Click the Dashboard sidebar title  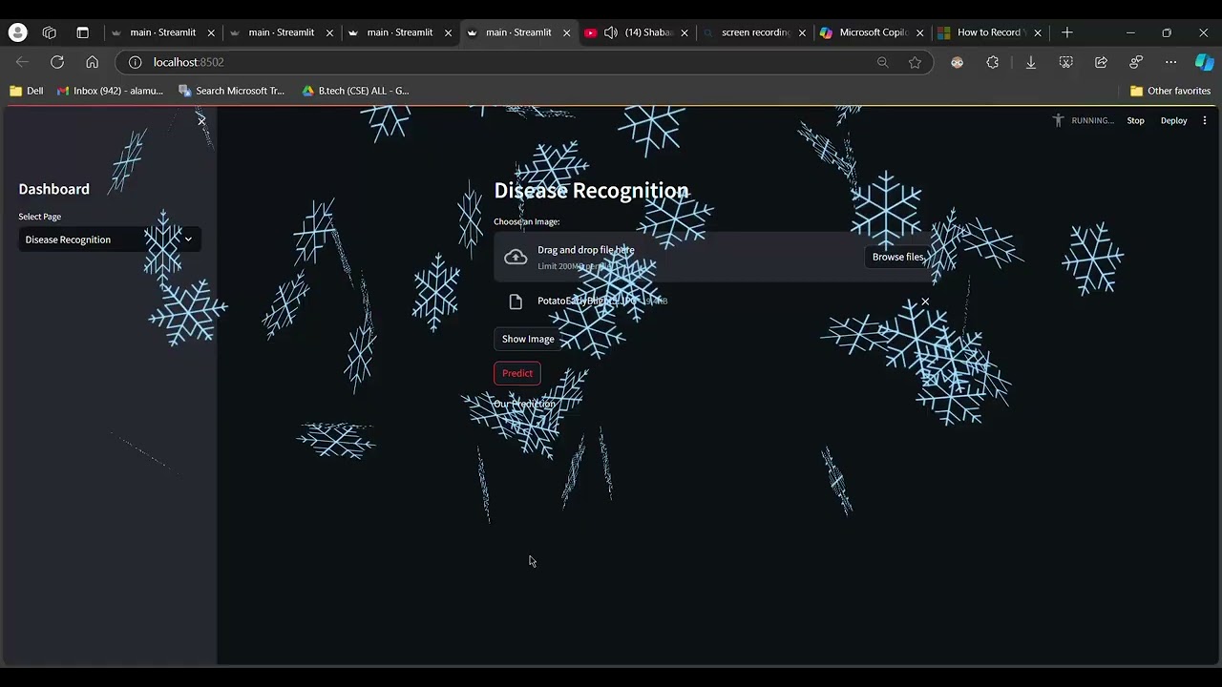pyautogui.click(x=53, y=189)
